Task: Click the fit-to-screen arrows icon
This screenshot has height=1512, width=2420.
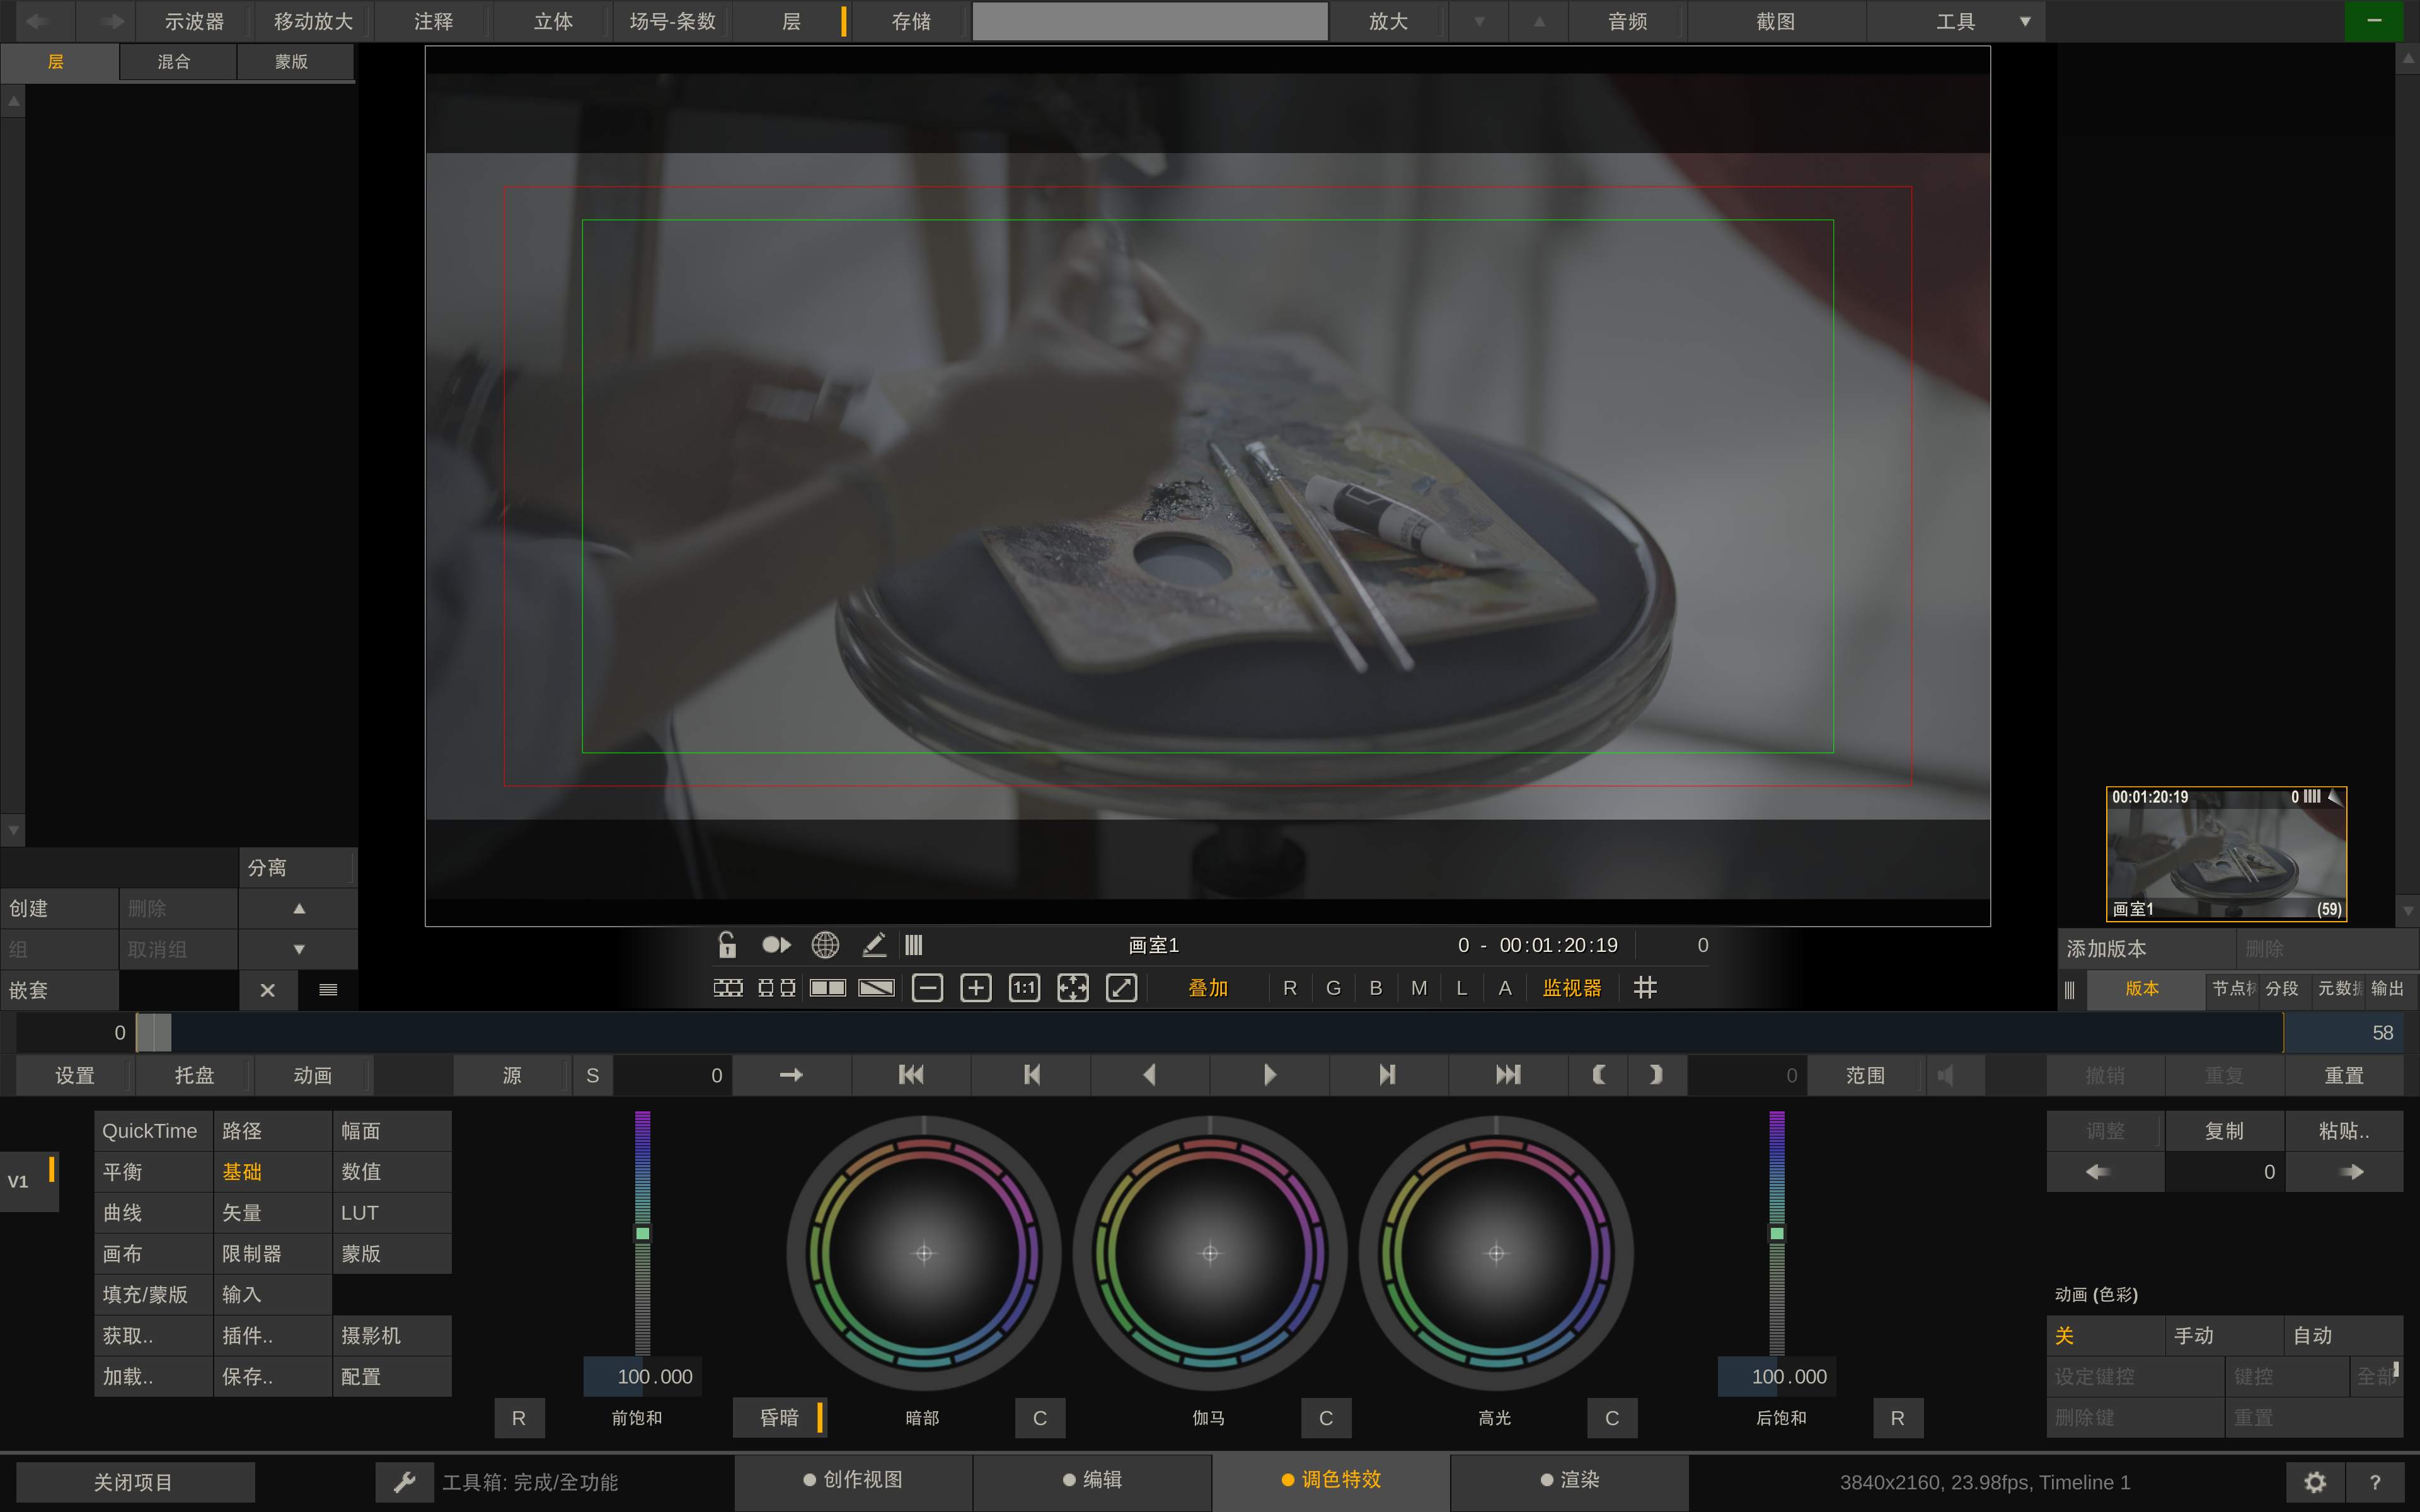Action: [x=1073, y=988]
